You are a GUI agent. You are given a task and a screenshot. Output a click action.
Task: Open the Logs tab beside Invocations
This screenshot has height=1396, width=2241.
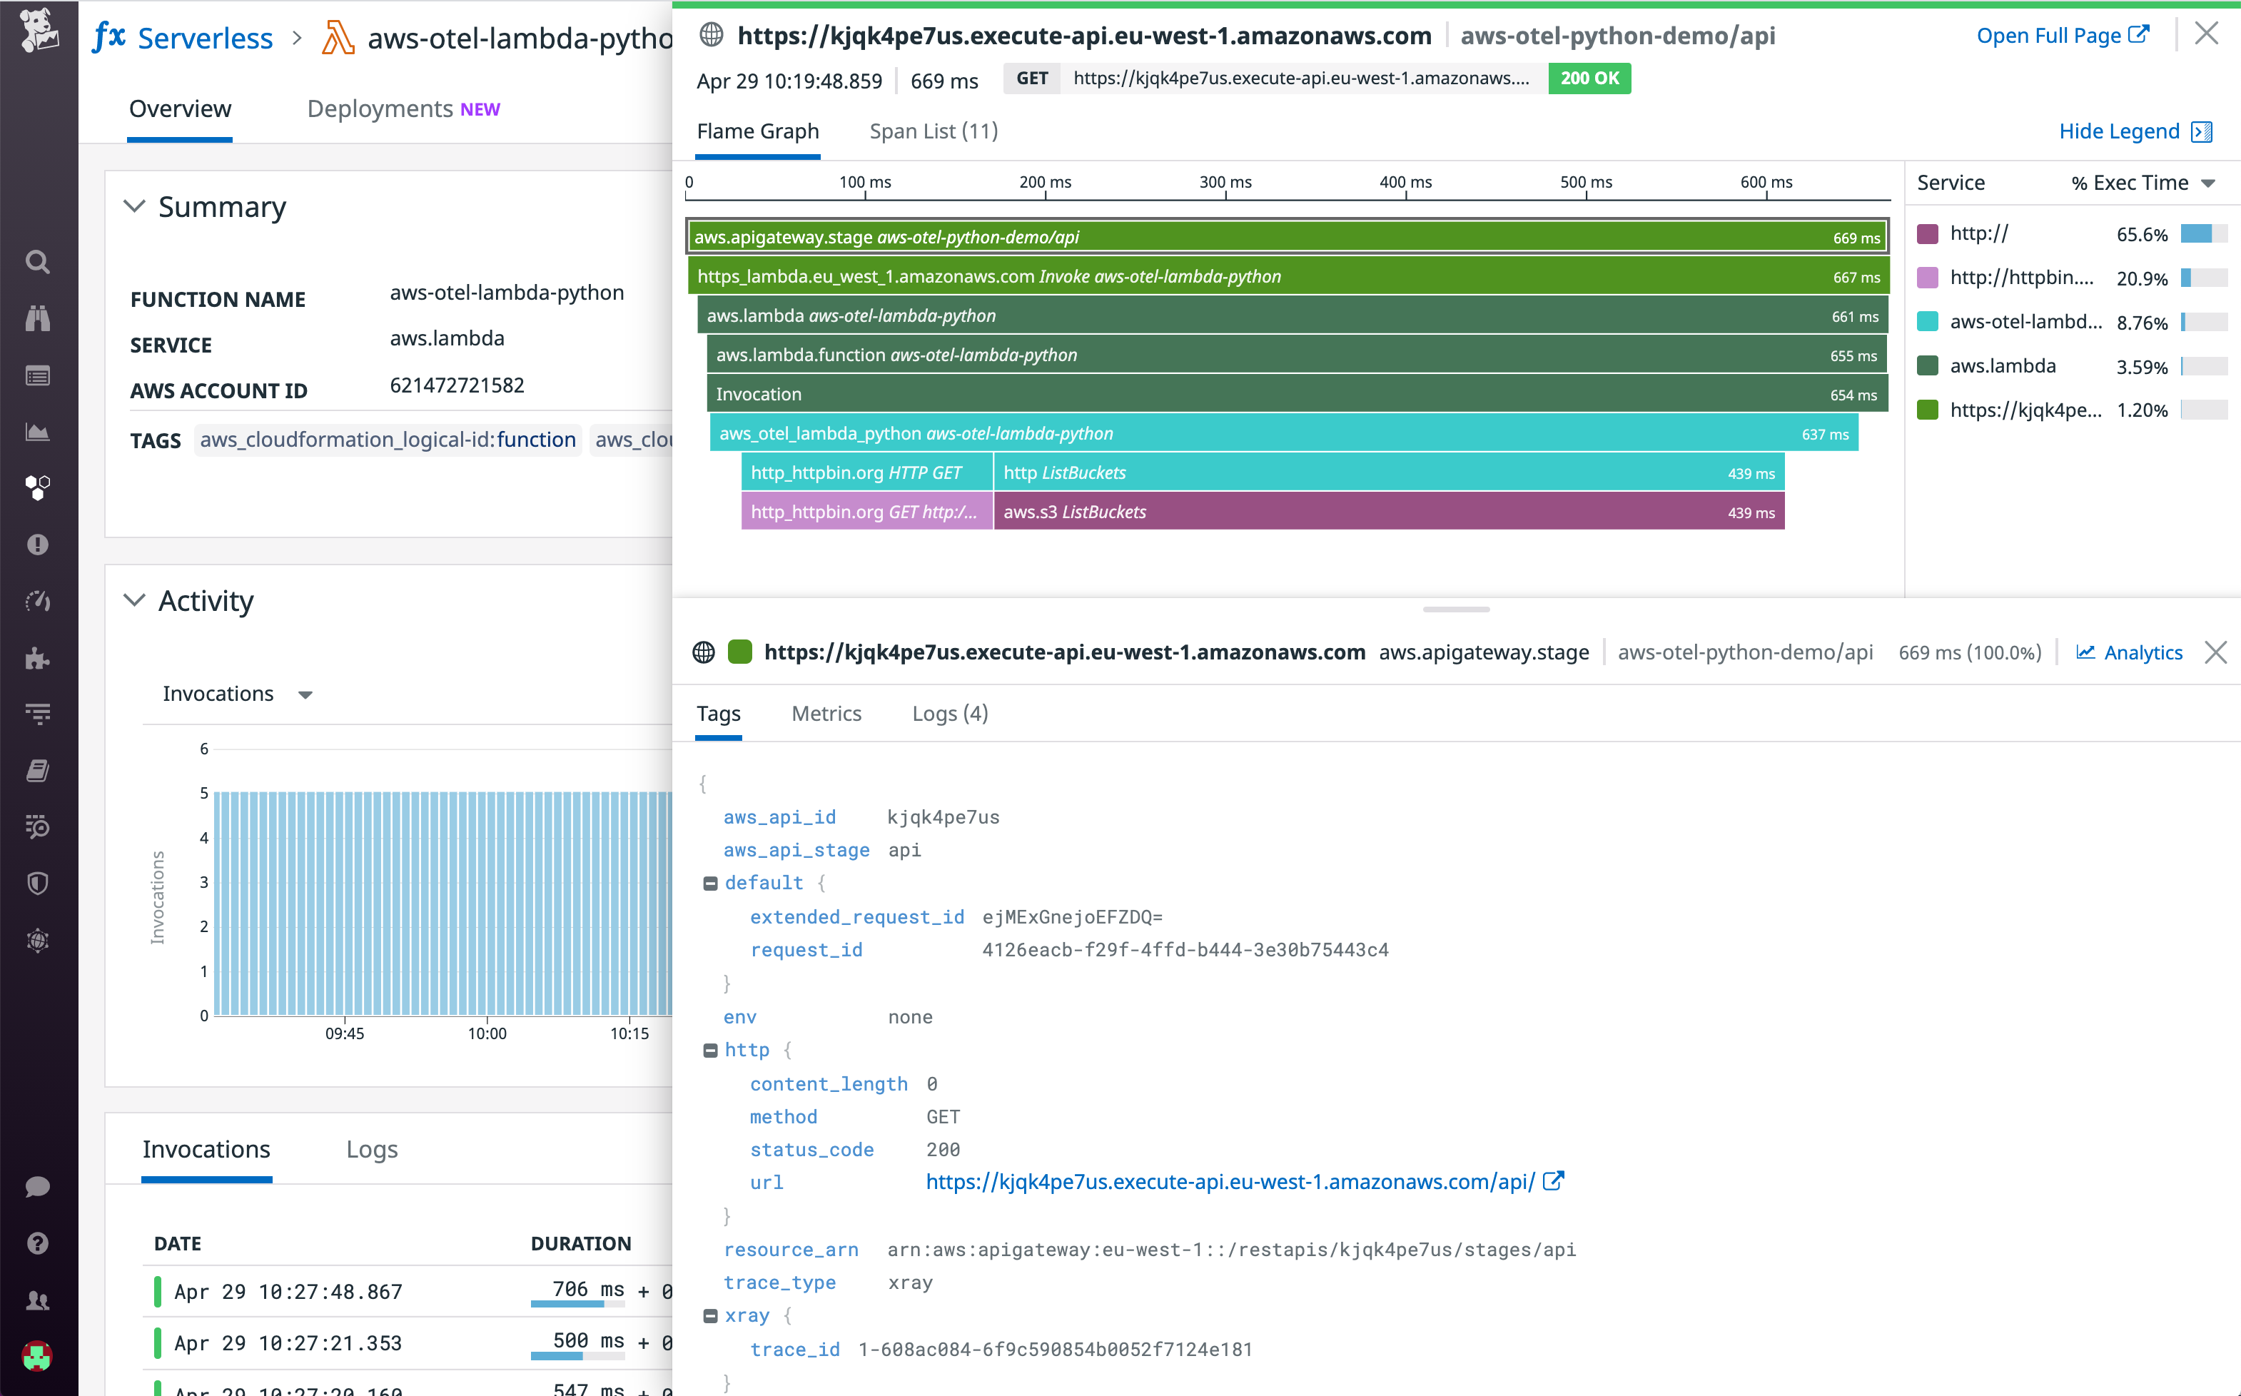372,1148
